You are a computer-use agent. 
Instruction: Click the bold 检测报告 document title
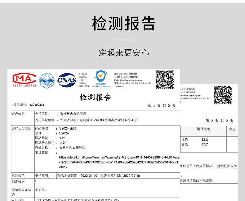(x=95, y=97)
